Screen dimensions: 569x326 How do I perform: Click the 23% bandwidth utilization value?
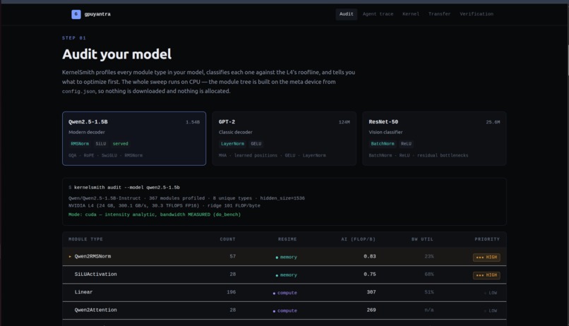[429, 256]
